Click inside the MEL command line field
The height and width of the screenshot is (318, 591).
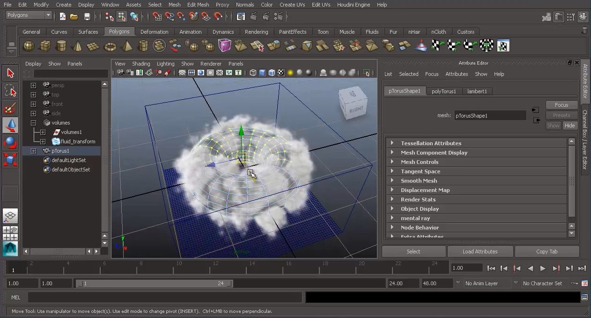[x=164, y=297]
